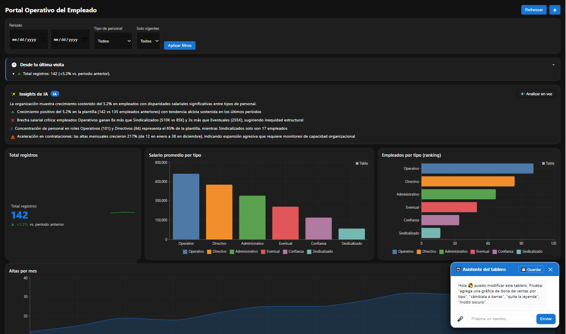566x334 pixels.
Task: Click the blue IA badge
Action: coord(55,94)
